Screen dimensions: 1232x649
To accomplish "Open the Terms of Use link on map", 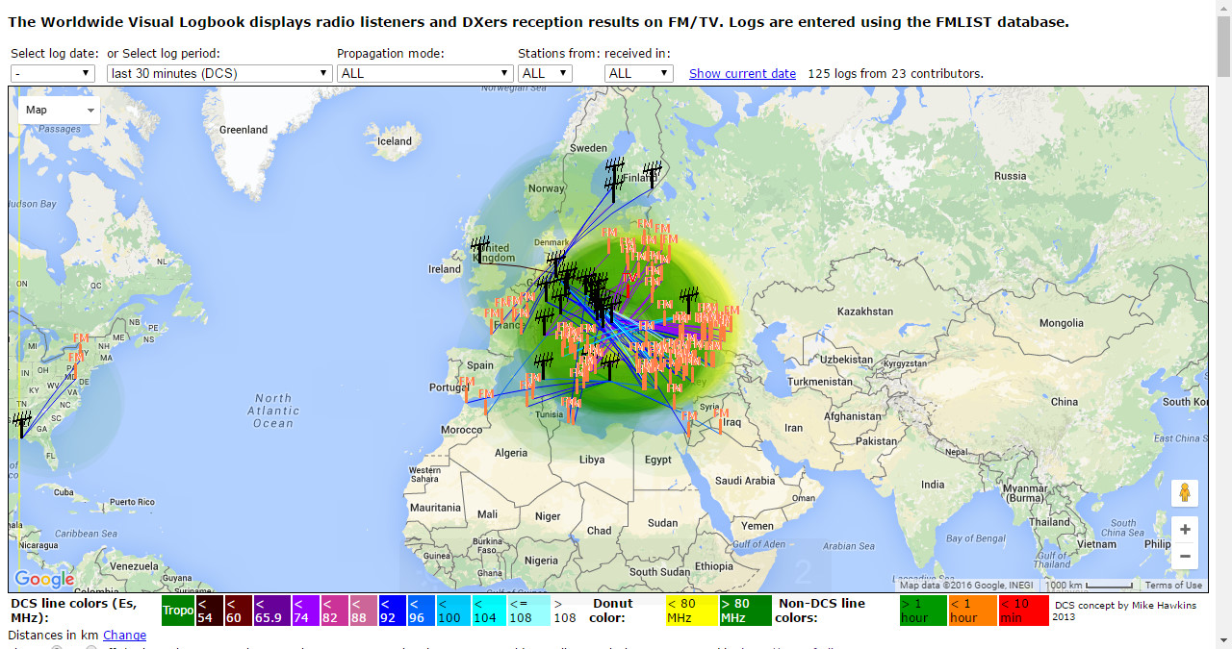I will point(1172,586).
